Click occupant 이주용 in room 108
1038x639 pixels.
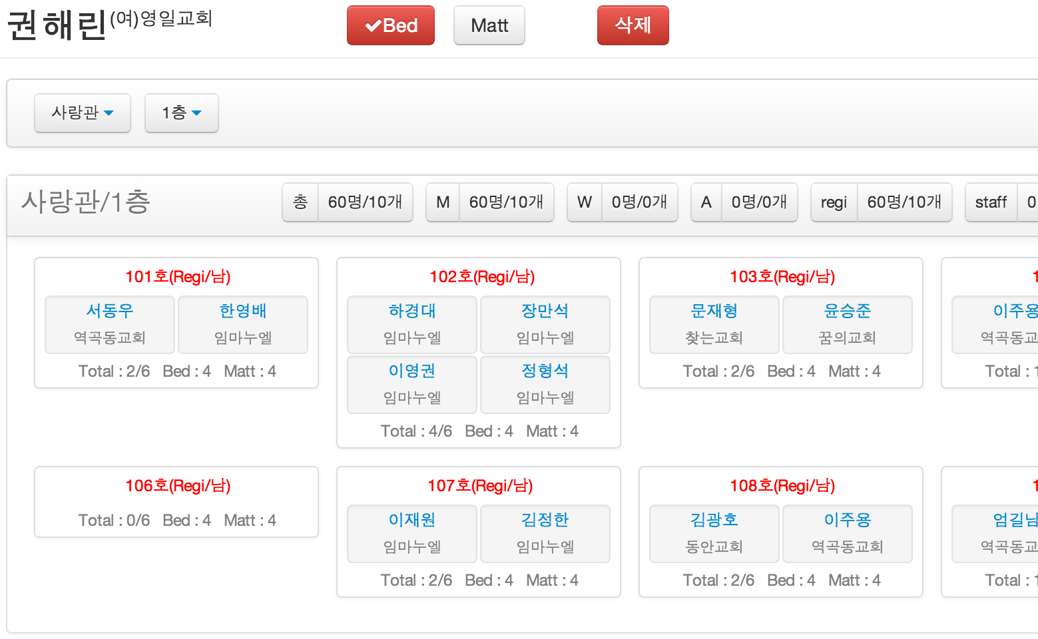(848, 520)
